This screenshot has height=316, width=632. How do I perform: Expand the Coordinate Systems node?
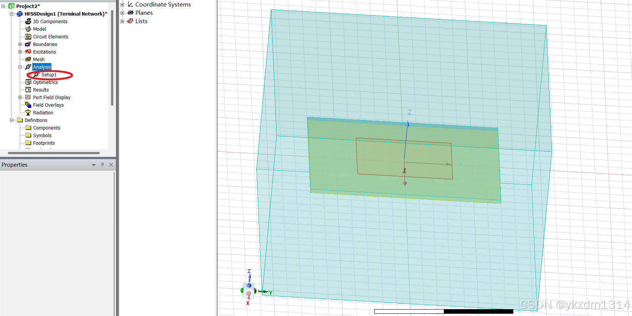click(x=122, y=5)
